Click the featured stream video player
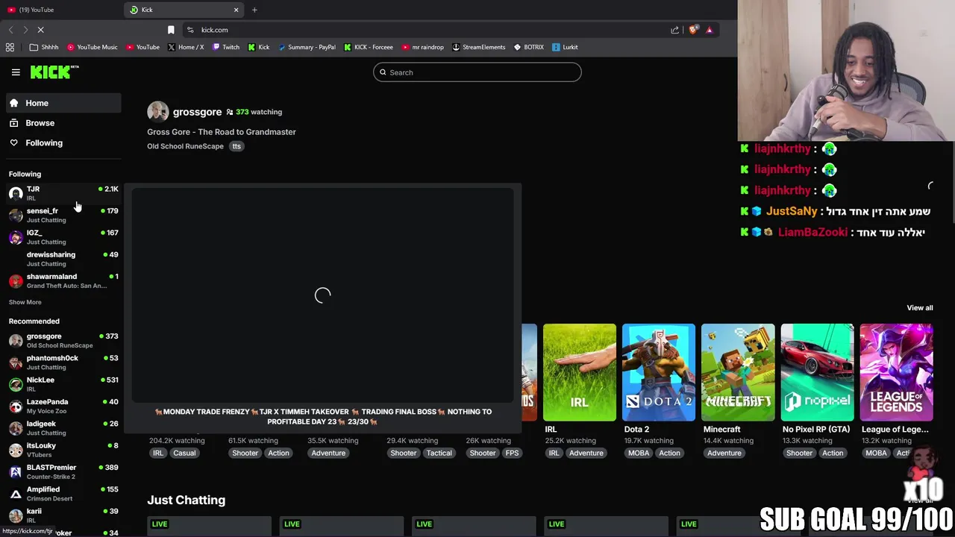 (x=322, y=296)
